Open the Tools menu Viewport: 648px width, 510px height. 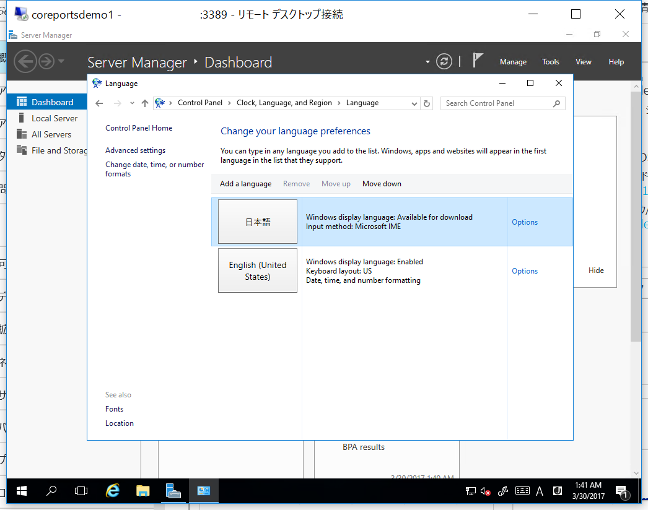tap(551, 62)
